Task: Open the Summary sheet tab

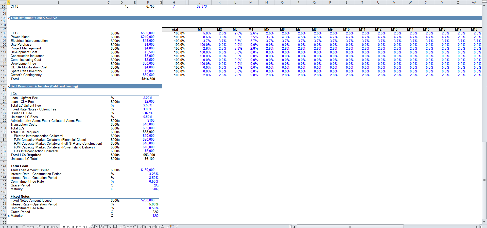Action: click(x=48, y=226)
